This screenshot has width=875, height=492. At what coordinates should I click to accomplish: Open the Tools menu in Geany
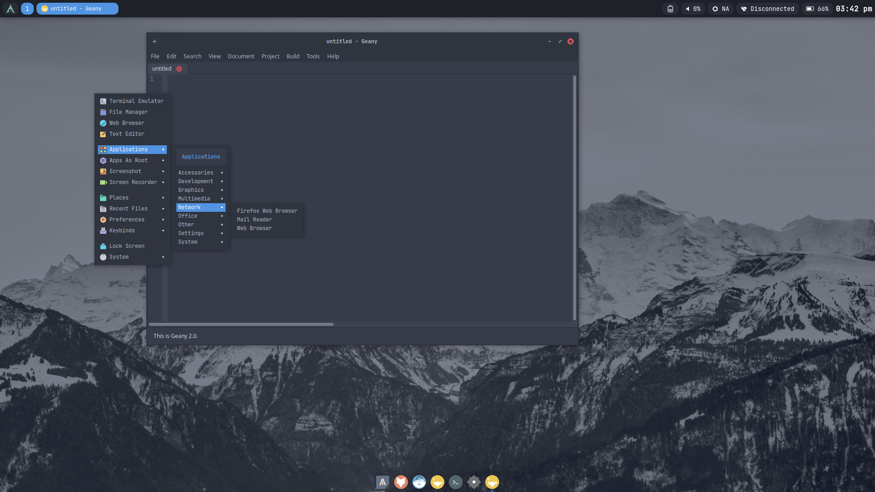click(x=313, y=56)
